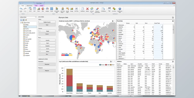Switch to the Data Source ribbon tab
This screenshot has height=98, width=194.
29,6
